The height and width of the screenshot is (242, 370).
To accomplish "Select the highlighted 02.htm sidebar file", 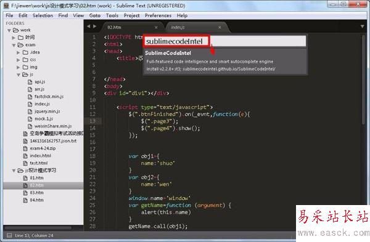I will [43, 185].
